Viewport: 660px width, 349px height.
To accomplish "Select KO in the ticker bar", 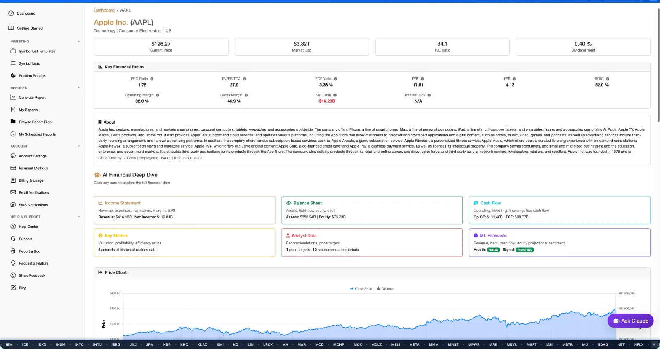I will point(236,345).
